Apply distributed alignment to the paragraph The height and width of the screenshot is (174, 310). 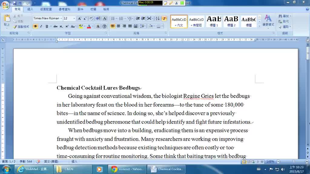136,26
